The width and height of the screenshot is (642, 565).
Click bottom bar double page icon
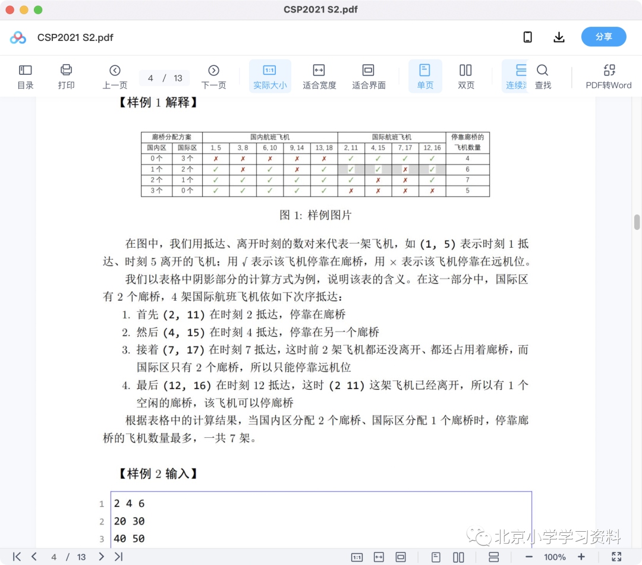tap(458, 557)
